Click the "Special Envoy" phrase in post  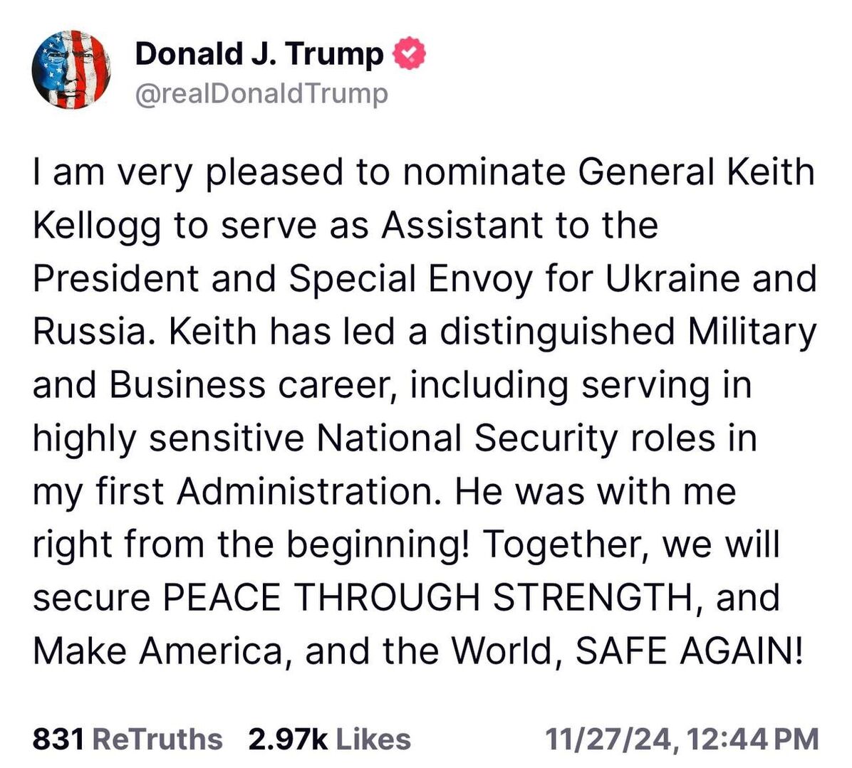point(410,279)
